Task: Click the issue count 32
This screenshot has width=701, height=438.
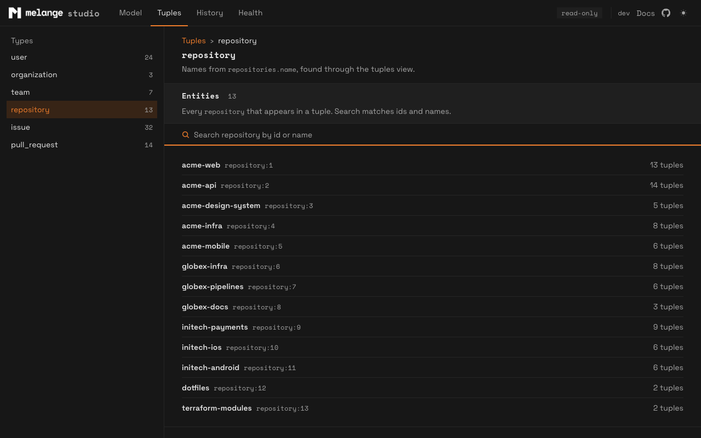Action: (x=148, y=127)
